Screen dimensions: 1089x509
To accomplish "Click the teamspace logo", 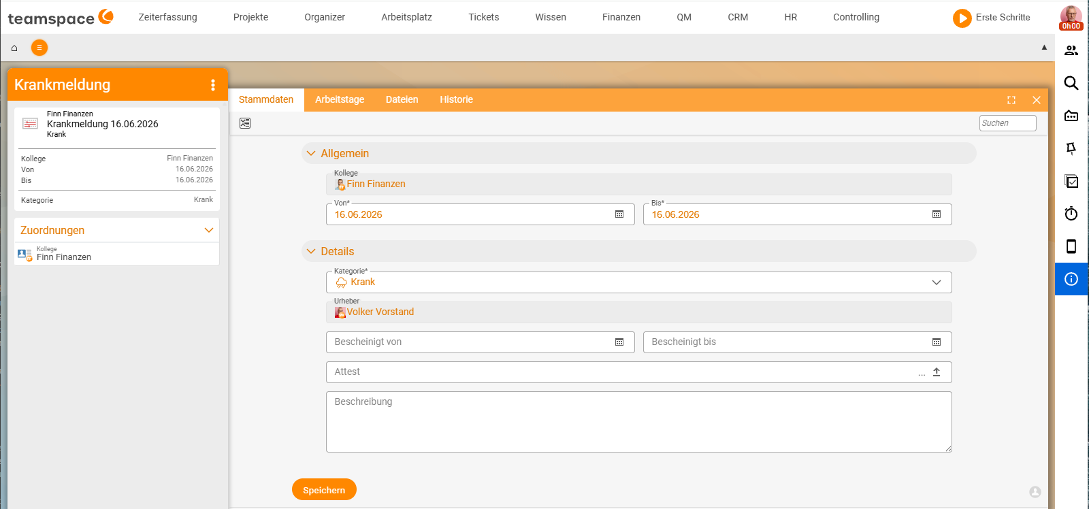I will (x=61, y=18).
